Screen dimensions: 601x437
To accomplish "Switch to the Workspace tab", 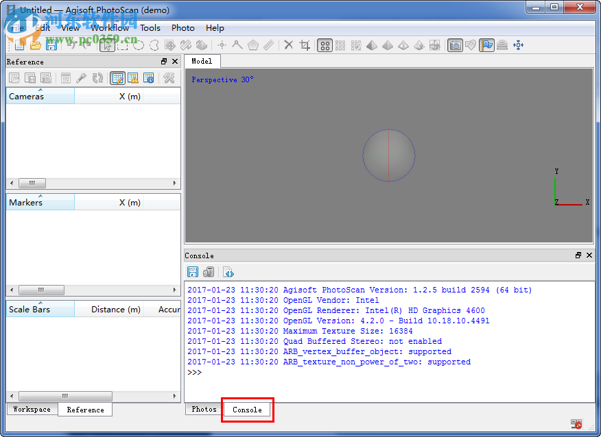I will (32, 409).
